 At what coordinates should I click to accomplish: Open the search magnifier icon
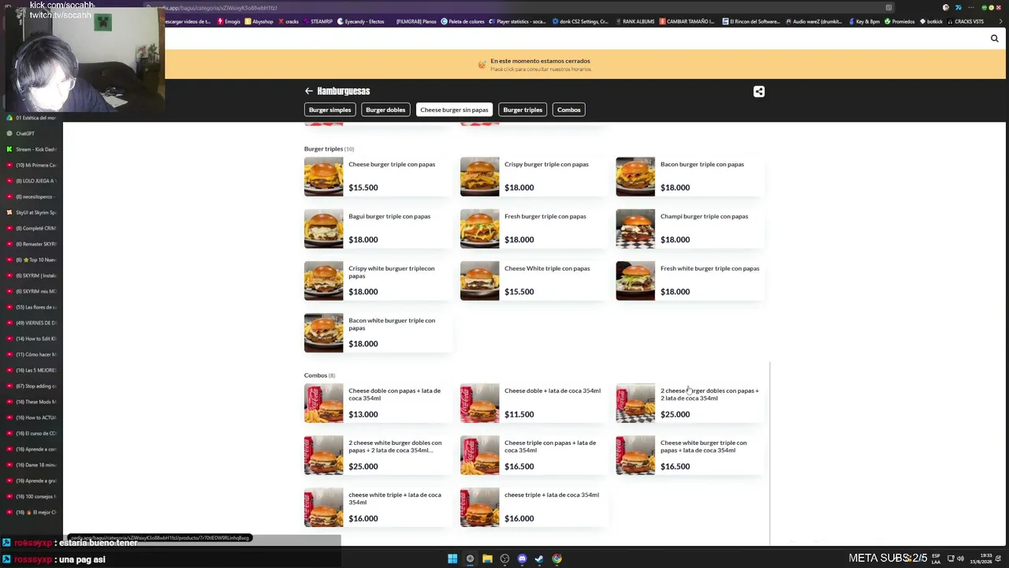[994, 38]
